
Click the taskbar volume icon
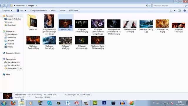click(168, 103)
